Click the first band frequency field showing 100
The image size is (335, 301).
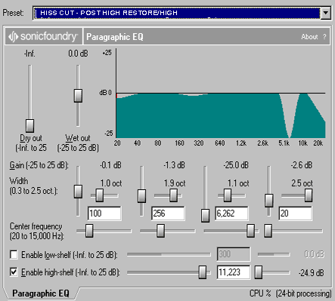tap(104, 213)
